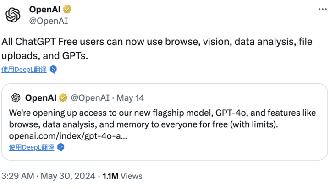Open the quoted tweet about GPT-4o access
This screenshot has height=189, width=330.
pos(165,122)
